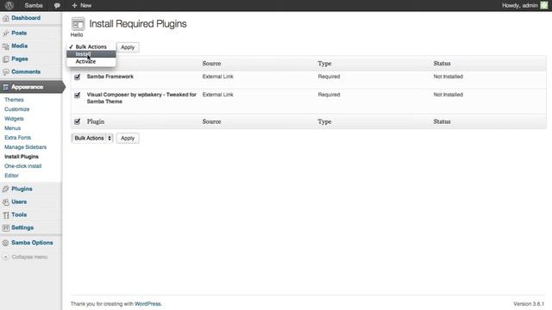The width and height of the screenshot is (552, 310).
Task: Click the Appearance icon in sidebar
Action: (x=6, y=87)
